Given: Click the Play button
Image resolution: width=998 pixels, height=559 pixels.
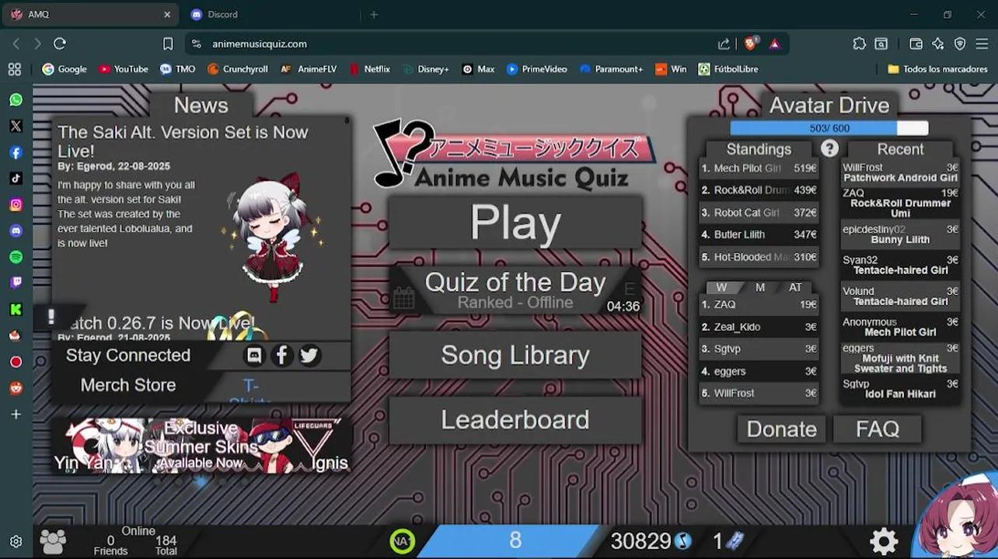Looking at the screenshot, I should point(515,222).
